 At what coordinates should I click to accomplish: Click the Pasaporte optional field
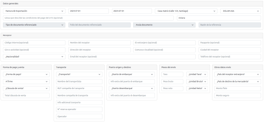coord(230,43)
